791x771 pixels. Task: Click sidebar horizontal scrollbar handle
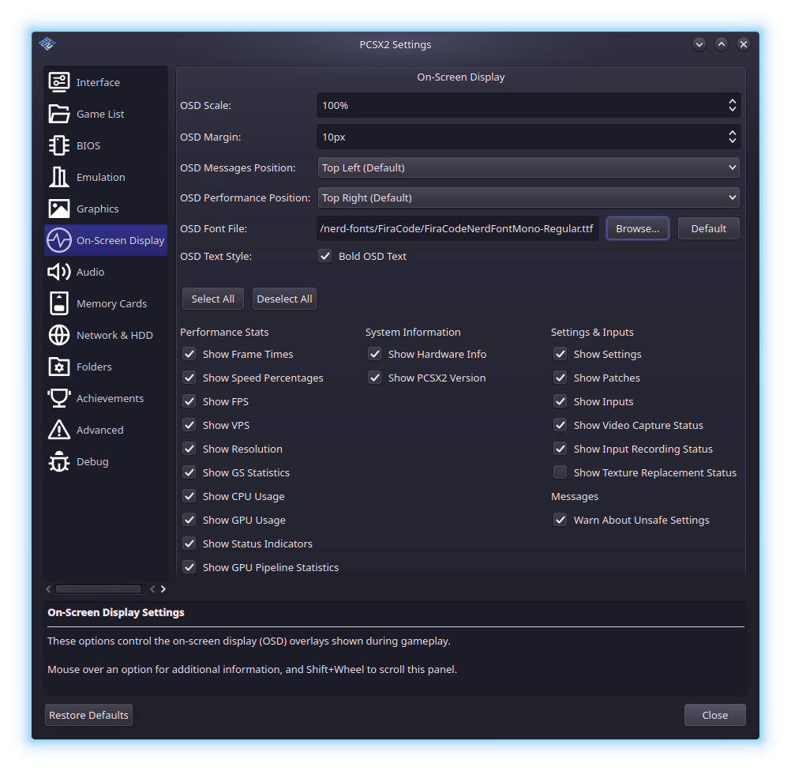tap(98, 589)
